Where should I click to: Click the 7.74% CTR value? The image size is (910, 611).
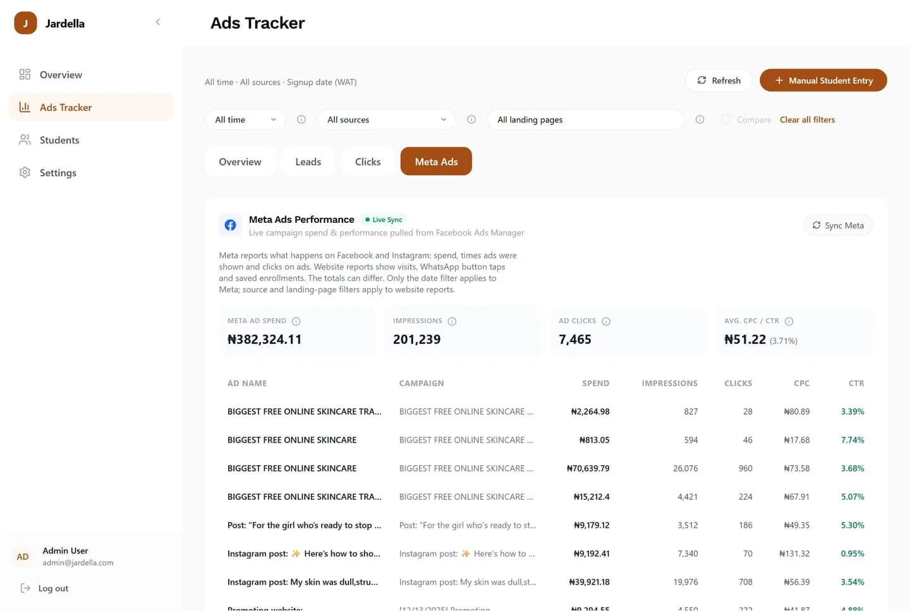(x=852, y=440)
